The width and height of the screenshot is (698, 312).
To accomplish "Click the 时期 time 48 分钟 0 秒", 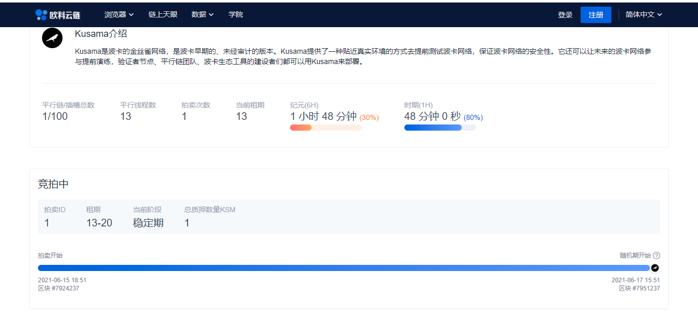I will tap(433, 116).
